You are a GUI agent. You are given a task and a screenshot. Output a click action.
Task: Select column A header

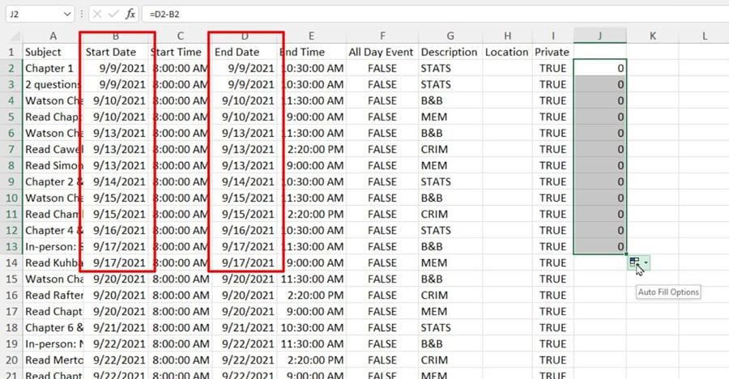[53, 36]
